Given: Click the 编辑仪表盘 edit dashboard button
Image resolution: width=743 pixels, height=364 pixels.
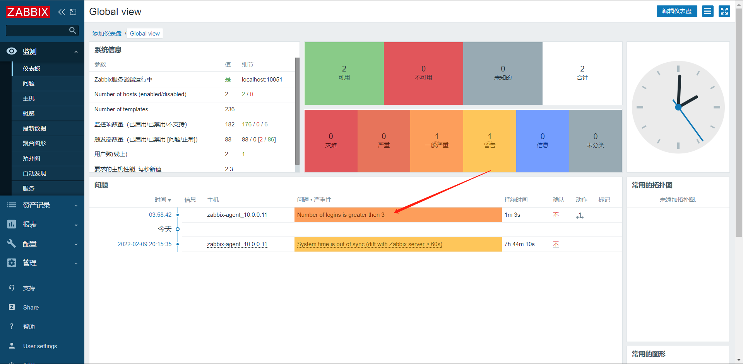Looking at the screenshot, I should (677, 11).
